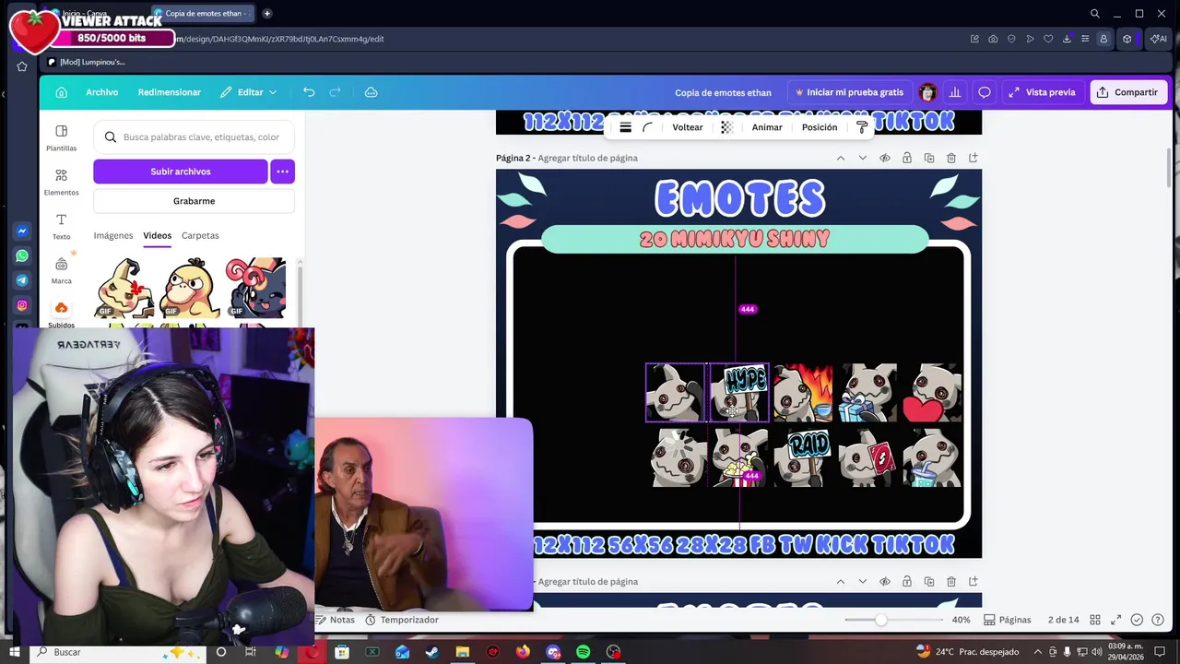Enter fullscreen presentation mode
The height and width of the screenshot is (664, 1180).
point(1115,620)
